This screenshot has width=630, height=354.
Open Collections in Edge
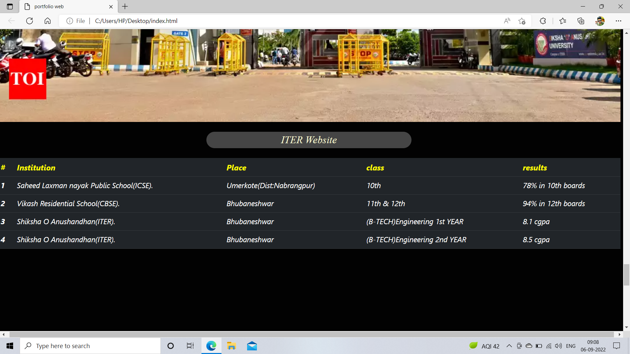[581, 21]
